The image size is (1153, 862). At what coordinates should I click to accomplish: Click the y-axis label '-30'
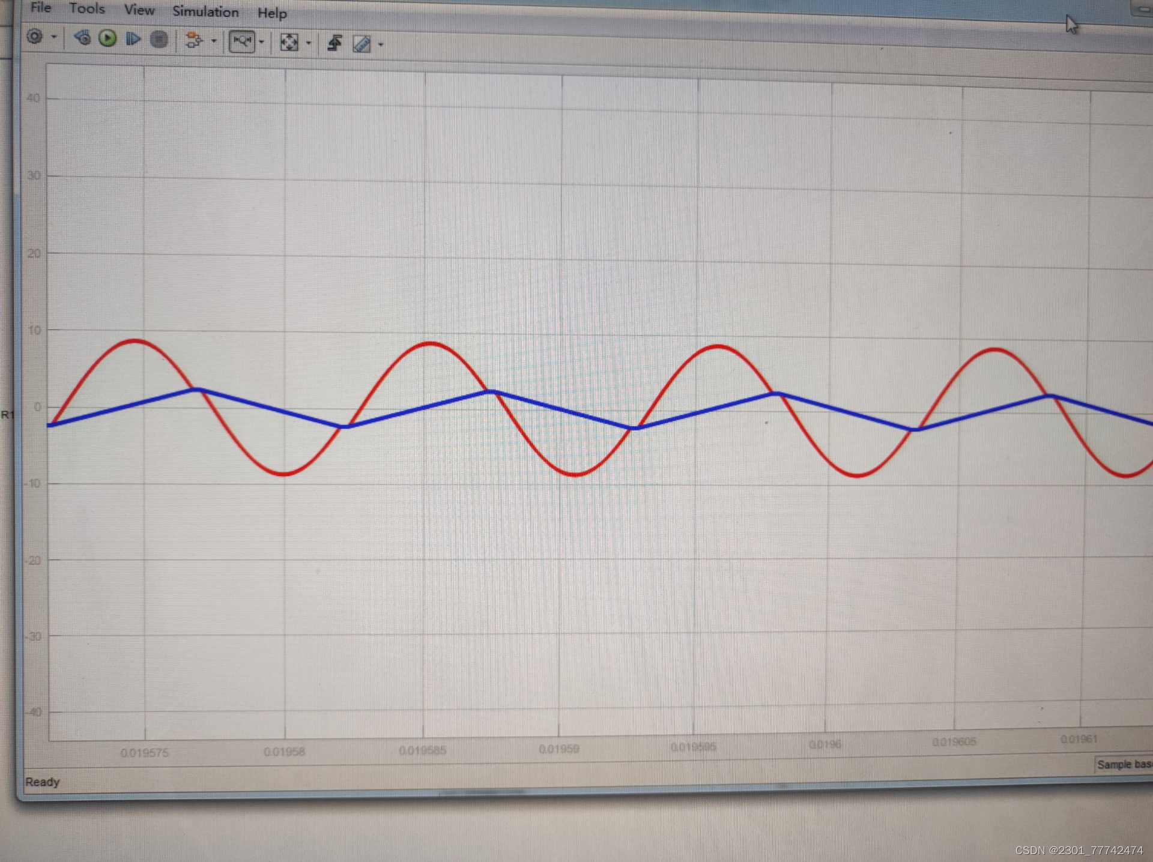click(33, 636)
